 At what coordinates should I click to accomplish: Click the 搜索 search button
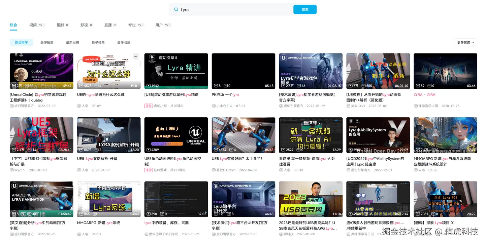coord(305,9)
